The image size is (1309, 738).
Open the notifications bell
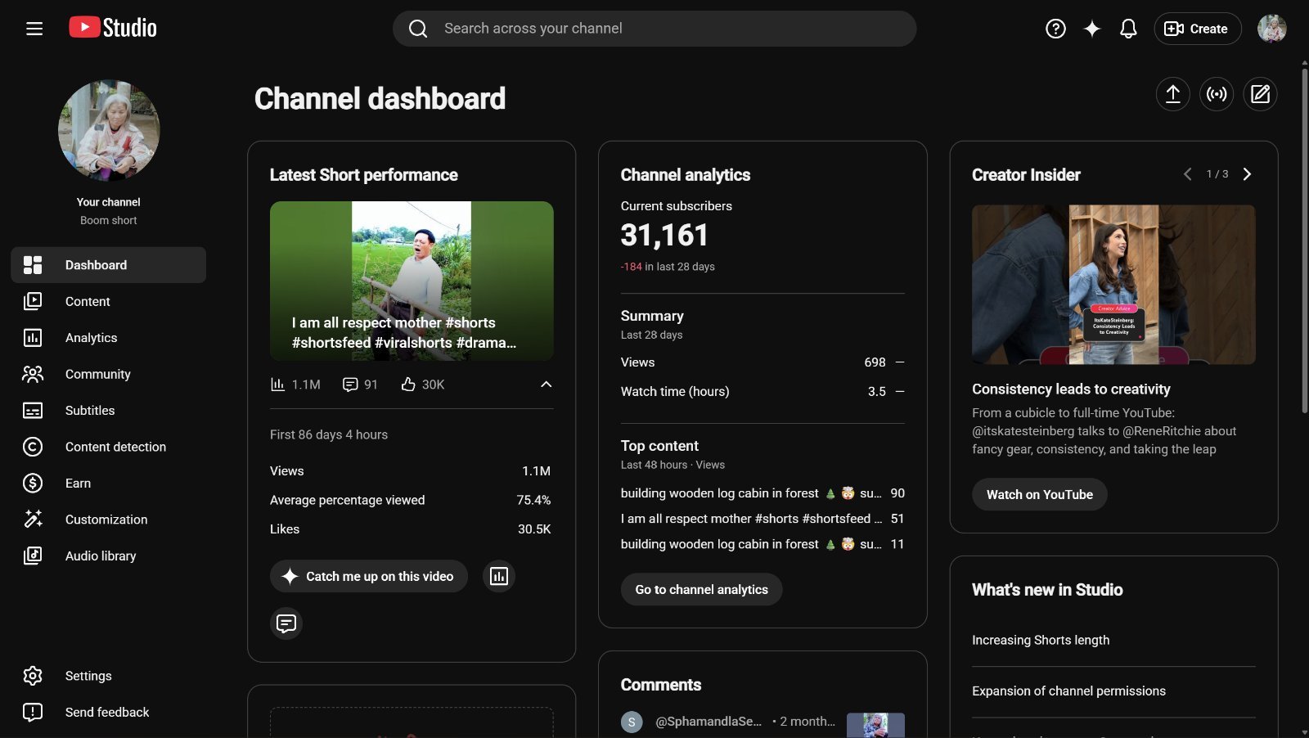click(1128, 29)
